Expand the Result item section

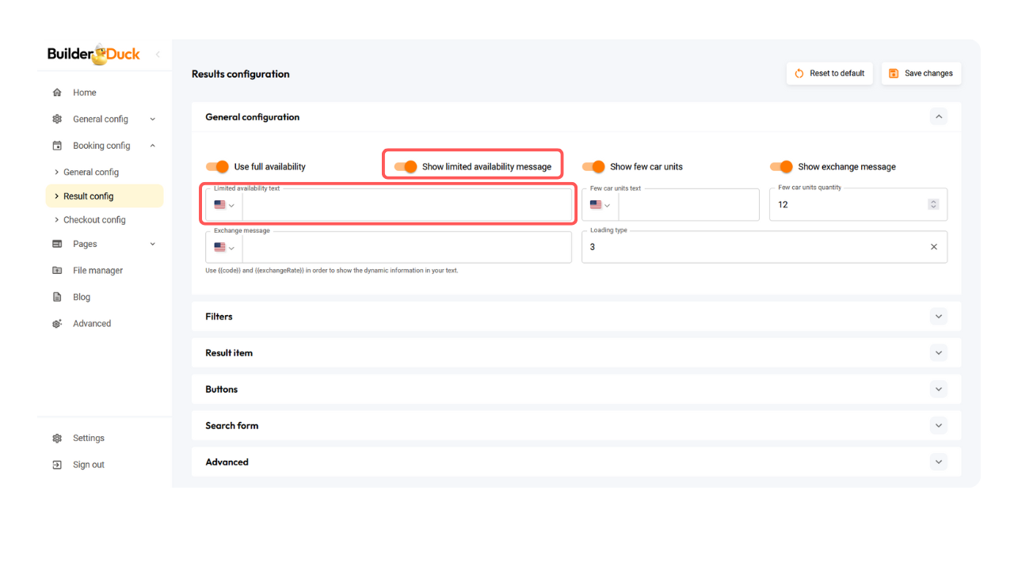pos(938,353)
